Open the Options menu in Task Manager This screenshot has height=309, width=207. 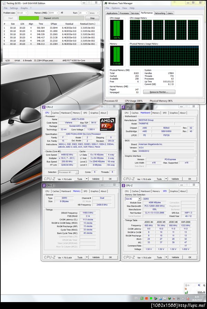coord(116,8)
